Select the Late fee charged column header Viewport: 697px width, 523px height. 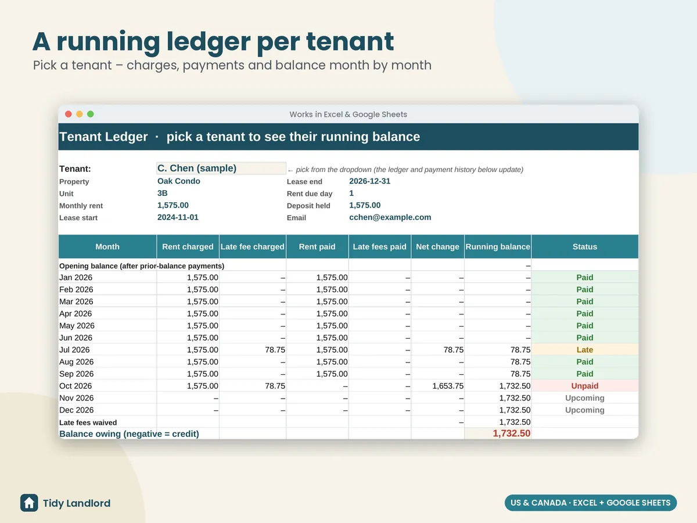[253, 246]
